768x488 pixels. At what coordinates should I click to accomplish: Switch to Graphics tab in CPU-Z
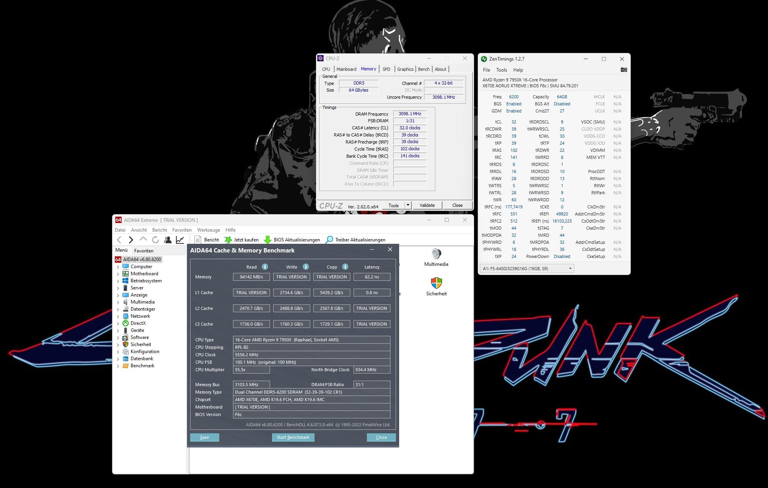click(405, 69)
